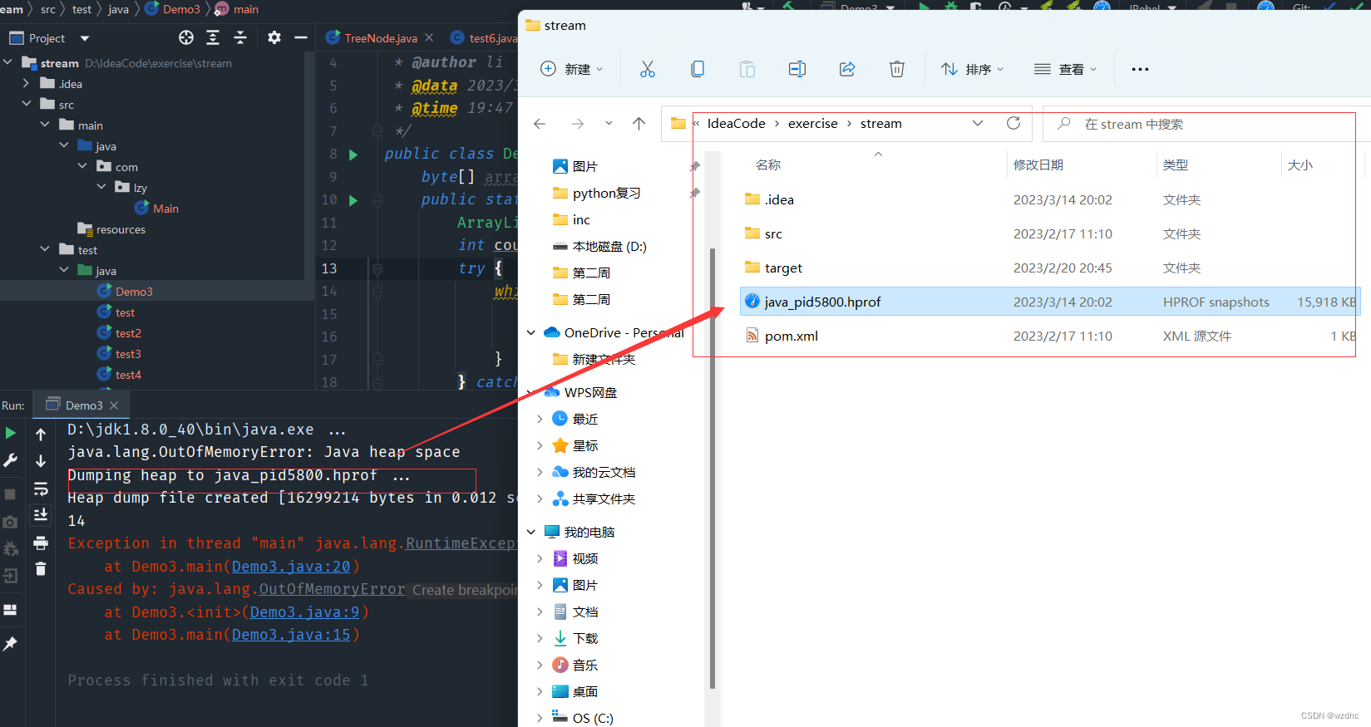
Task: Click the Rename icon in Explorer toolbar
Action: click(797, 69)
